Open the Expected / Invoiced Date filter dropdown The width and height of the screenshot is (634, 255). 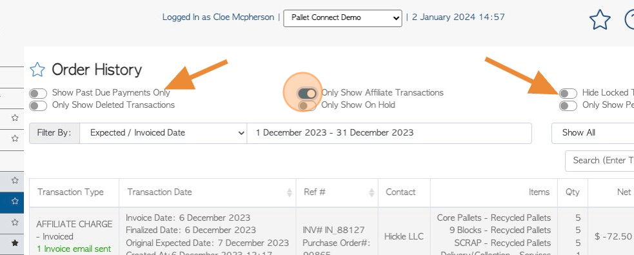[163, 133]
